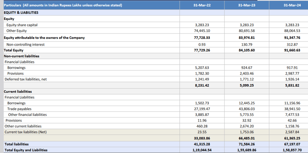Click non-current Borrowings value 5,207.63
Image resolution: width=308 pixels, height=153 pixels.
tap(202, 68)
